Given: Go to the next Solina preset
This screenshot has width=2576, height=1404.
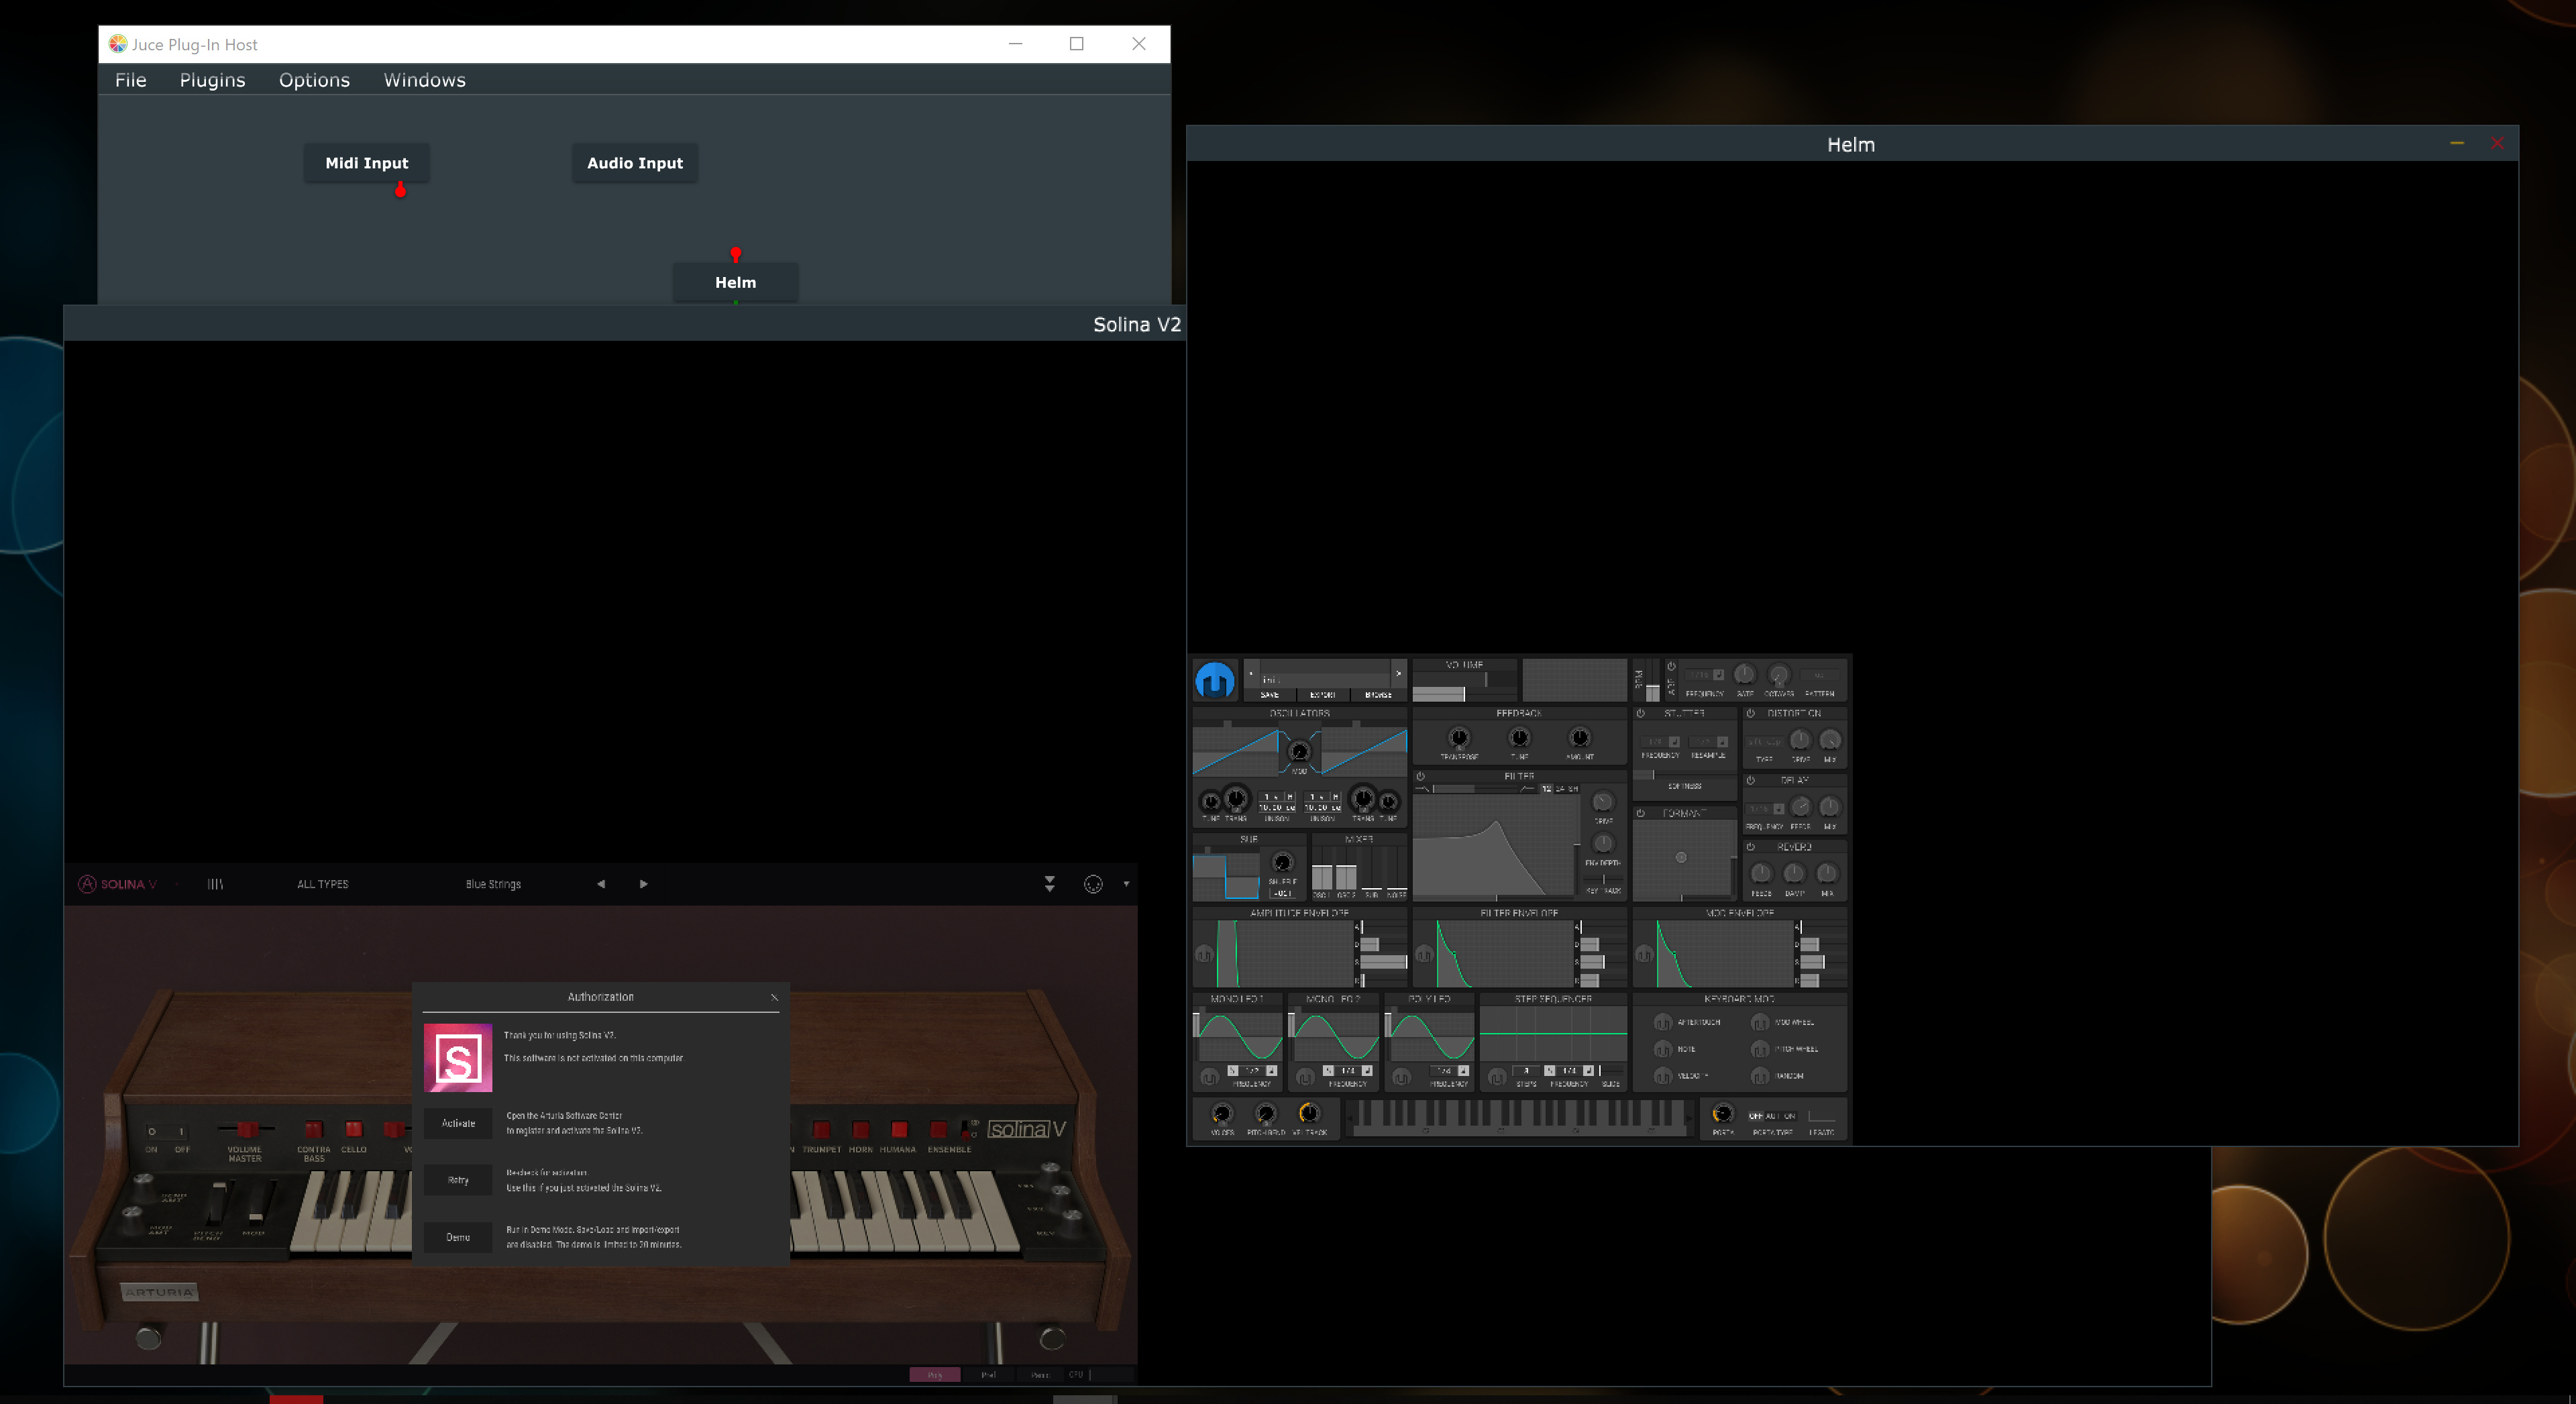Looking at the screenshot, I should tap(643, 884).
